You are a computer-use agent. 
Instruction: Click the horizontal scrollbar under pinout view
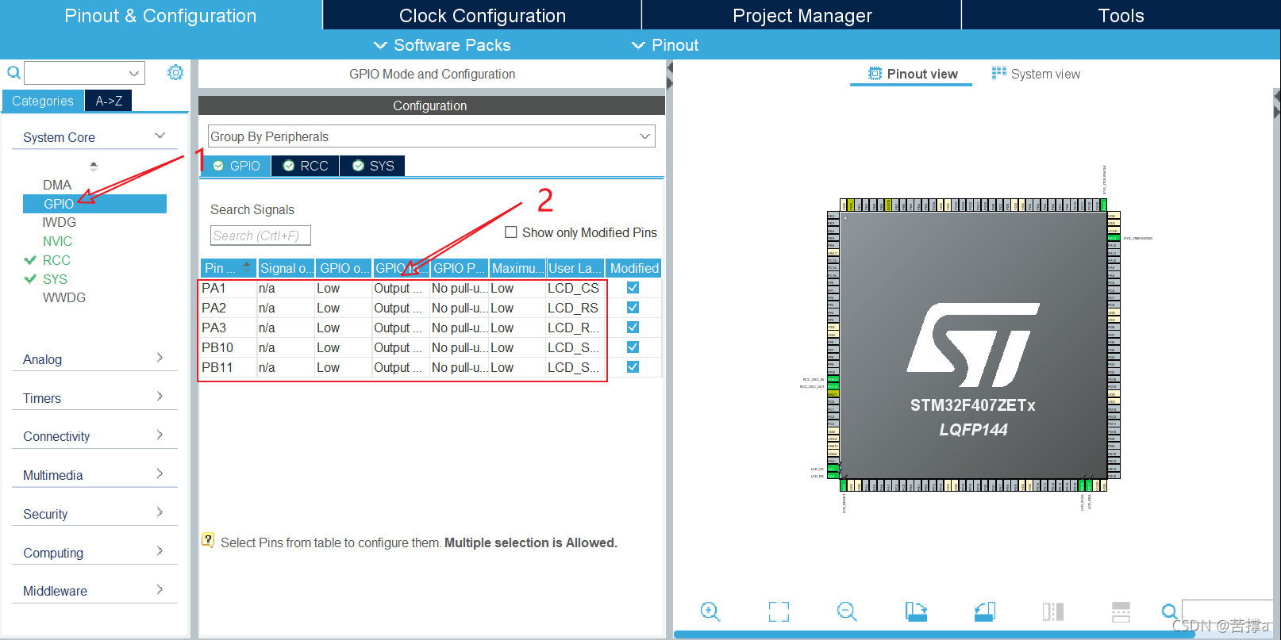[x=934, y=634]
